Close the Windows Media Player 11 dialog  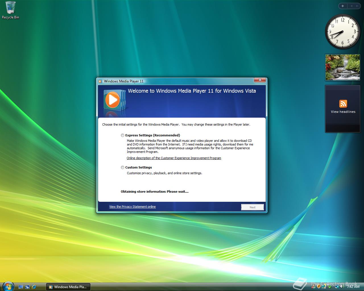(x=260, y=80)
